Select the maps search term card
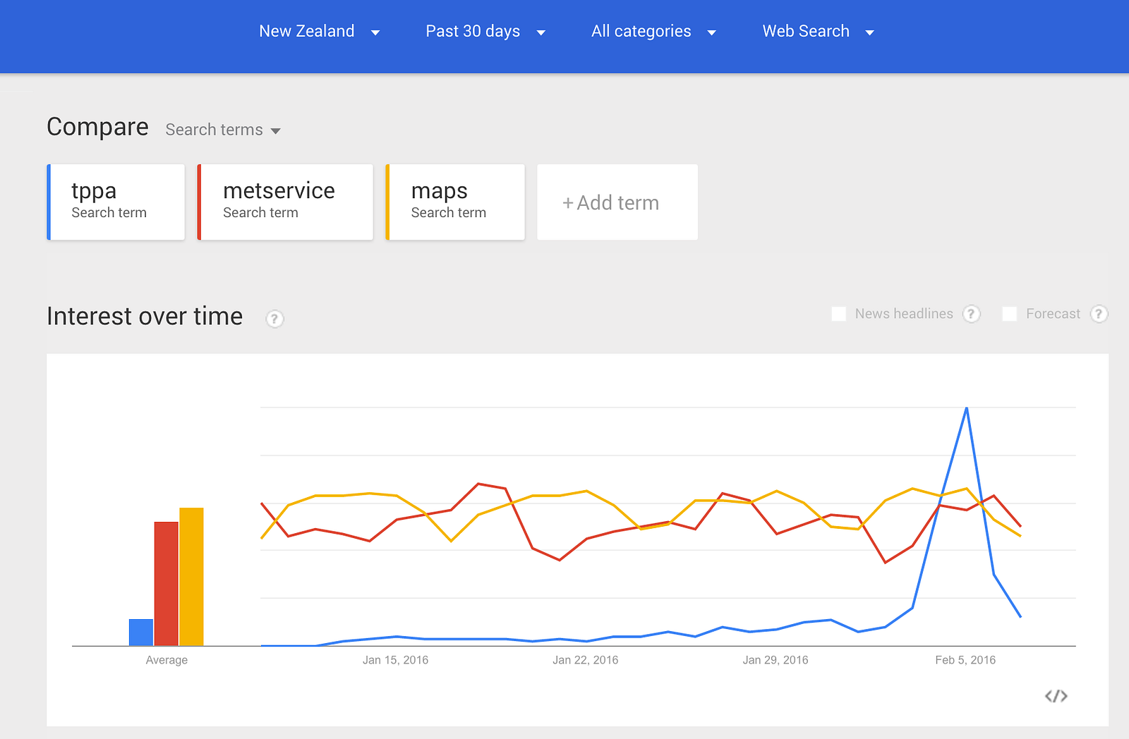Screen dimensions: 1129x739 (455, 202)
